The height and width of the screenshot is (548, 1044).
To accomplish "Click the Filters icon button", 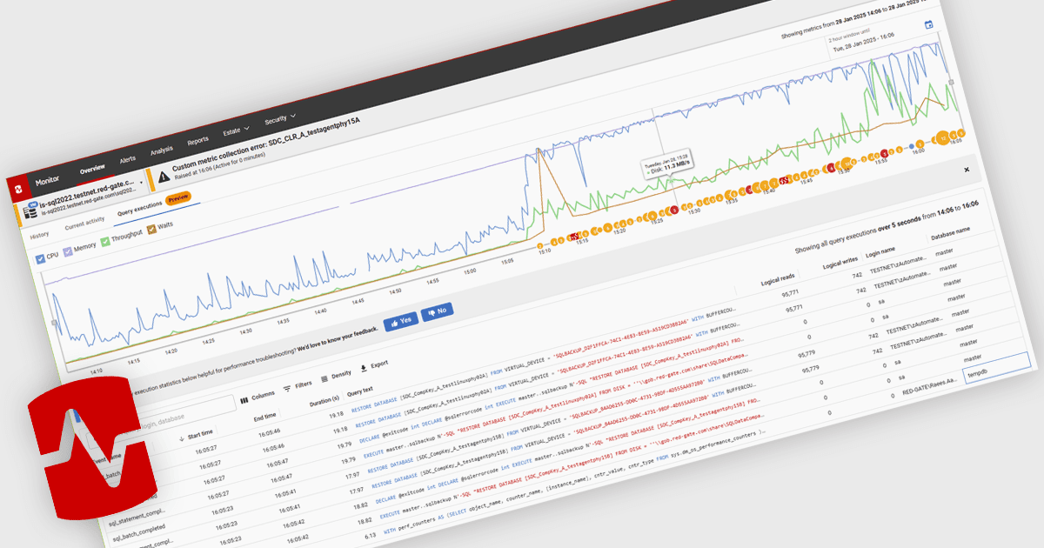I will click(287, 388).
